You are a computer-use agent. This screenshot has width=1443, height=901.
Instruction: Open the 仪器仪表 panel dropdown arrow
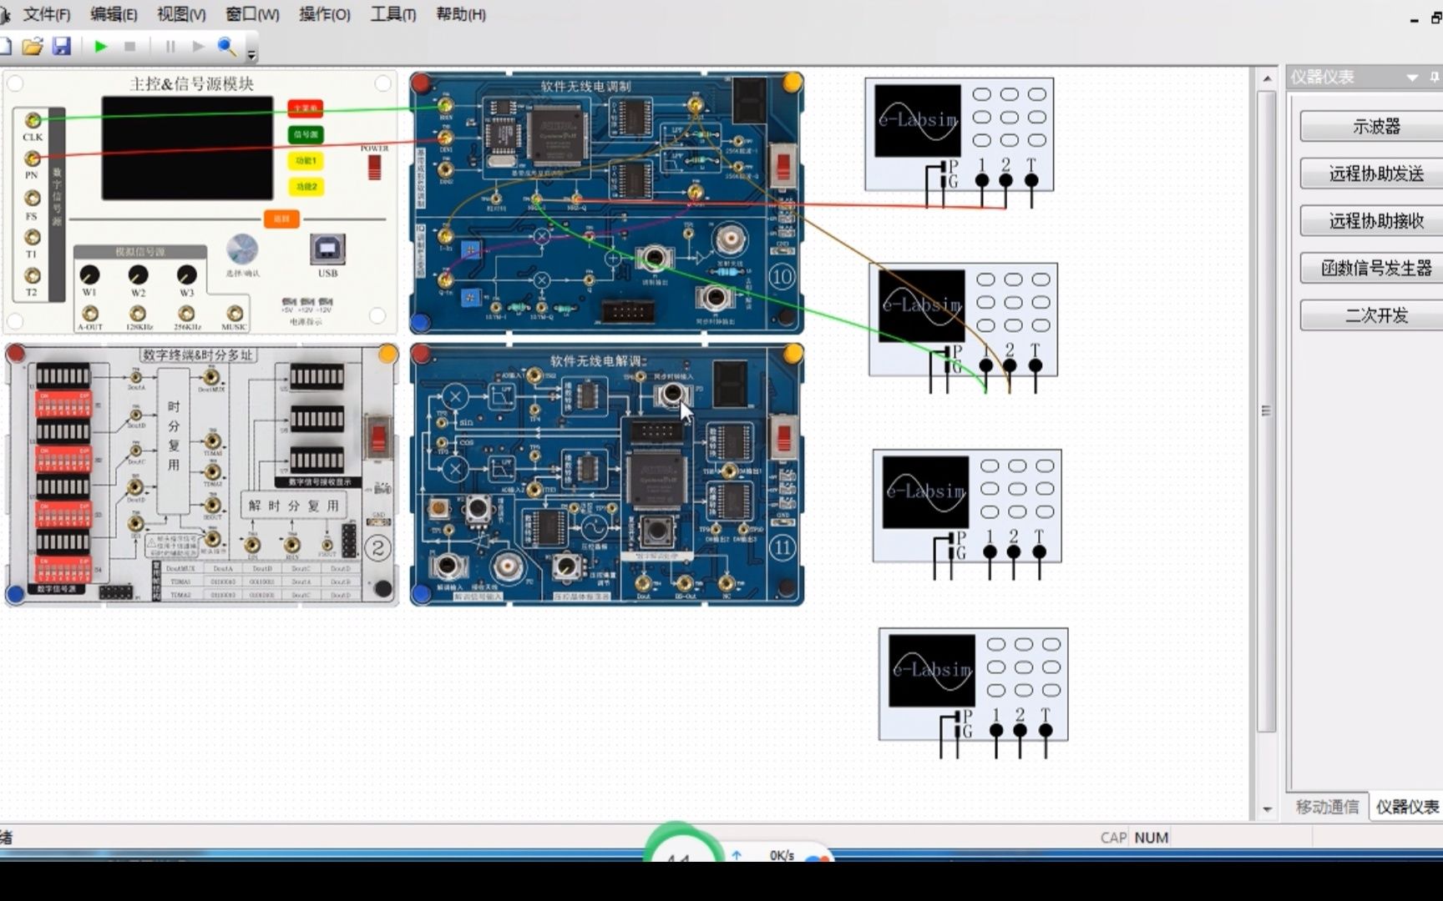(1412, 78)
